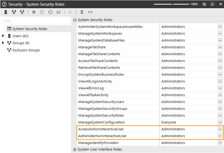The height and width of the screenshot is (153, 224).
Task: Click the ManageIdentityProviders role name
Action: (98, 143)
